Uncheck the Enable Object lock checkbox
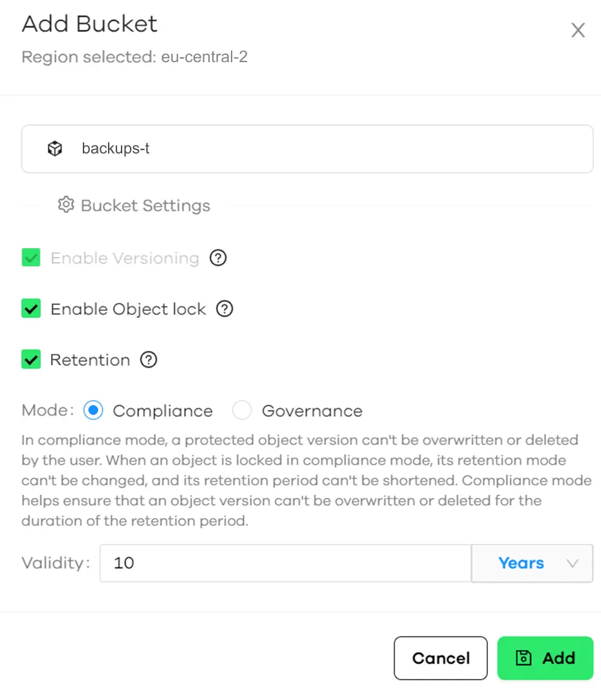601x696 pixels. 30,308
